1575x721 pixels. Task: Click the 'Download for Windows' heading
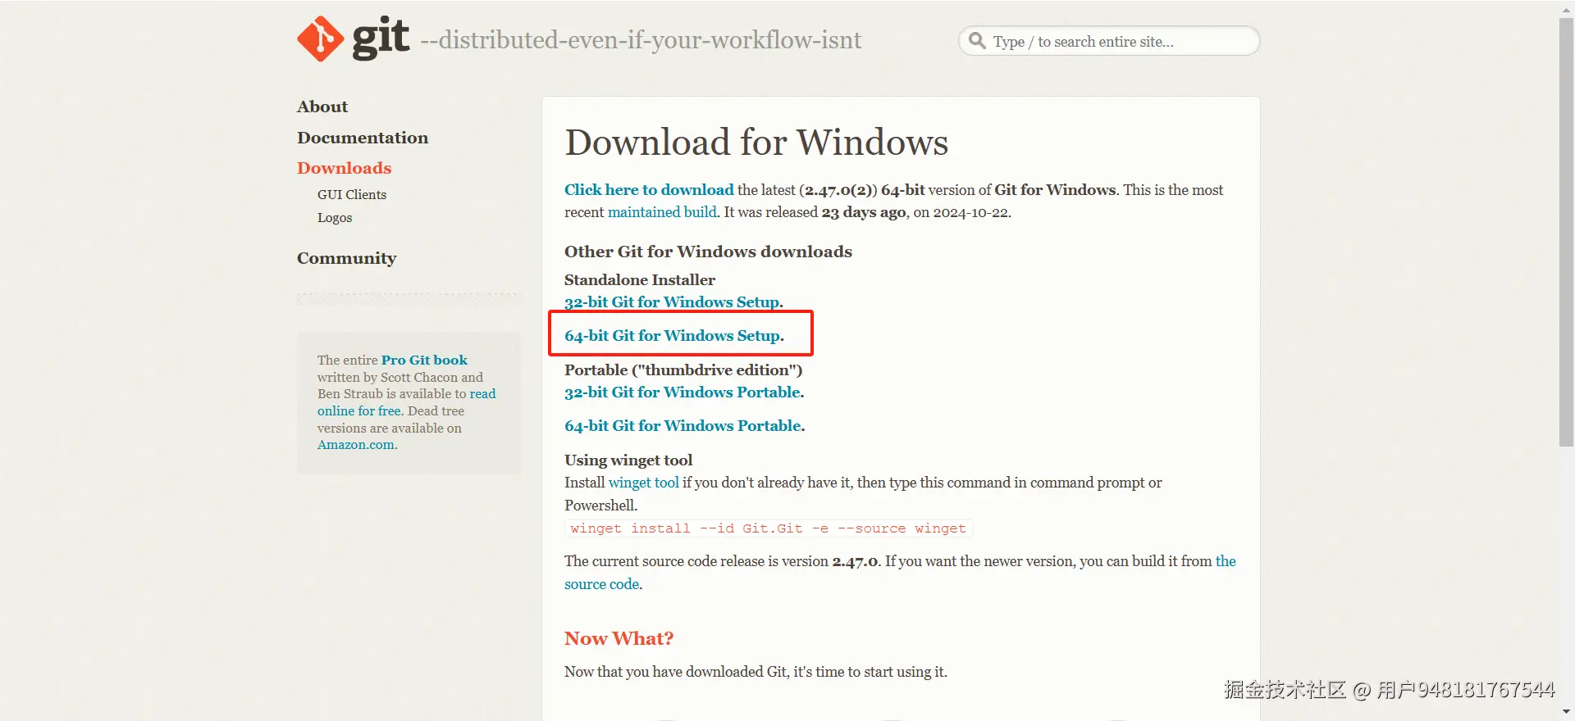[x=756, y=143]
